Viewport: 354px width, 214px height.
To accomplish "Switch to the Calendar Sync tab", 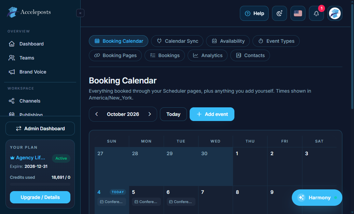I will tap(177, 41).
